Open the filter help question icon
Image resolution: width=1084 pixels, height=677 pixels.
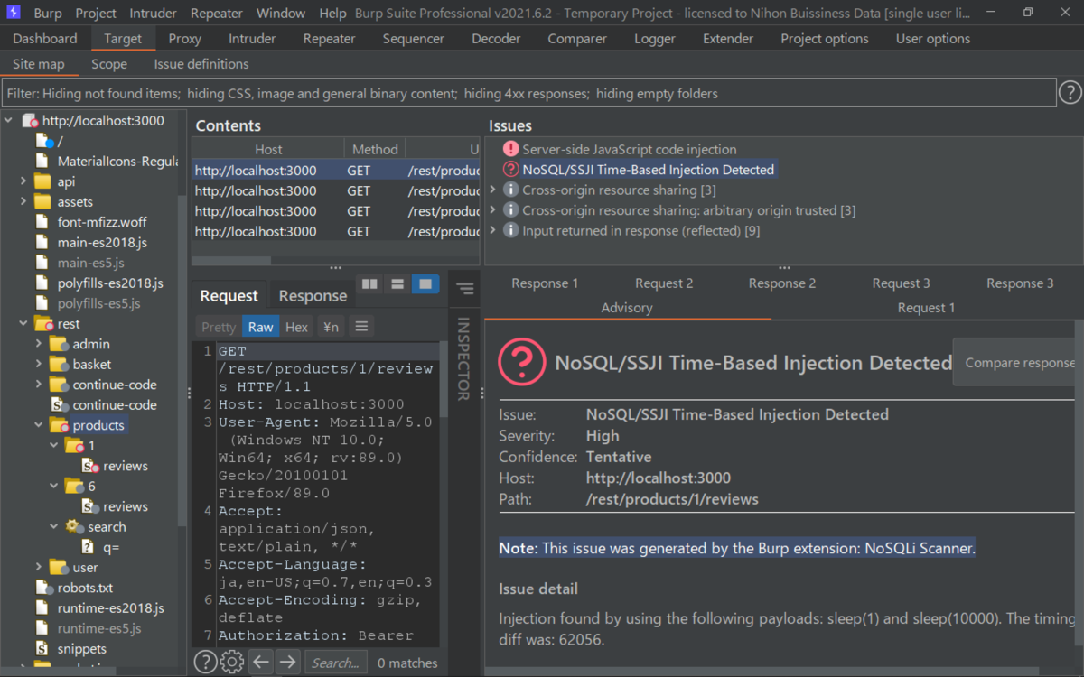point(1070,92)
